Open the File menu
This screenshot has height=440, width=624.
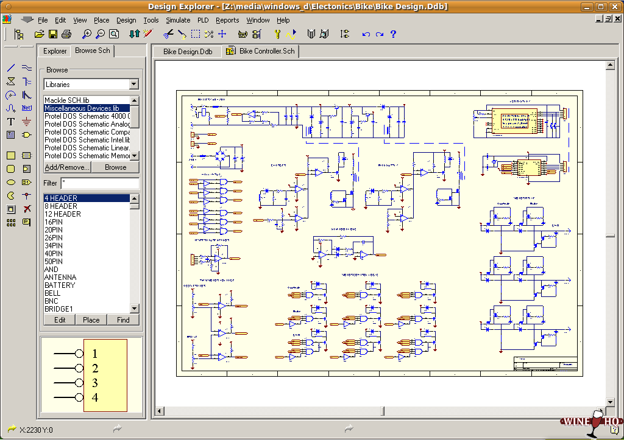click(43, 20)
